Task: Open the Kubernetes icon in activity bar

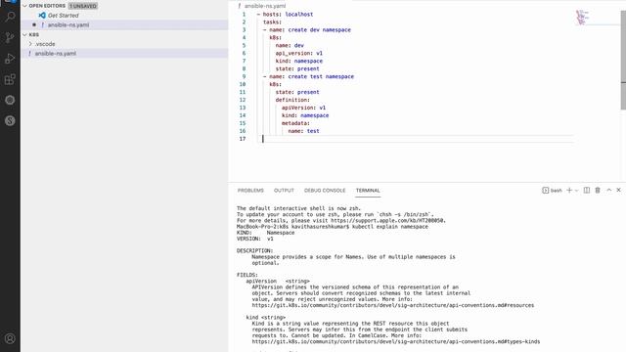Action: click(x=10, y=100)
